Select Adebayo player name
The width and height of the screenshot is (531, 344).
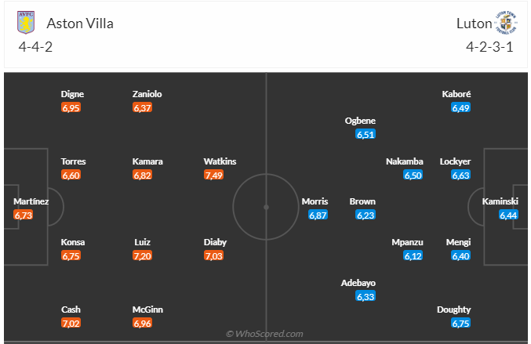coord(358,283)
